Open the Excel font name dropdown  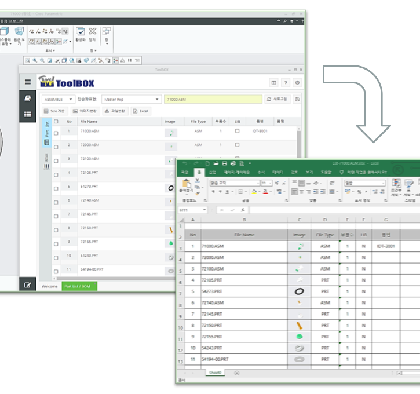[258, 183]
